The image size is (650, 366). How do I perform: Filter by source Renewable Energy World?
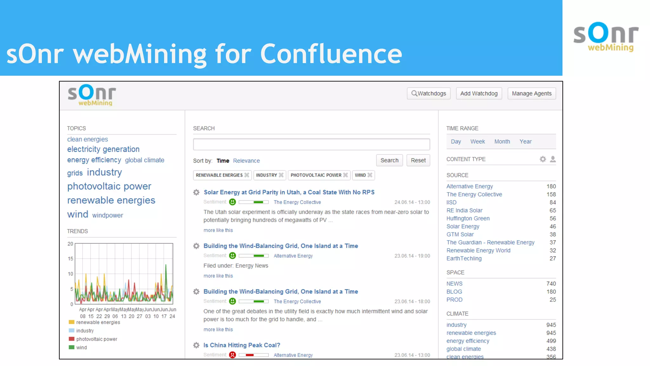[478, 250]
